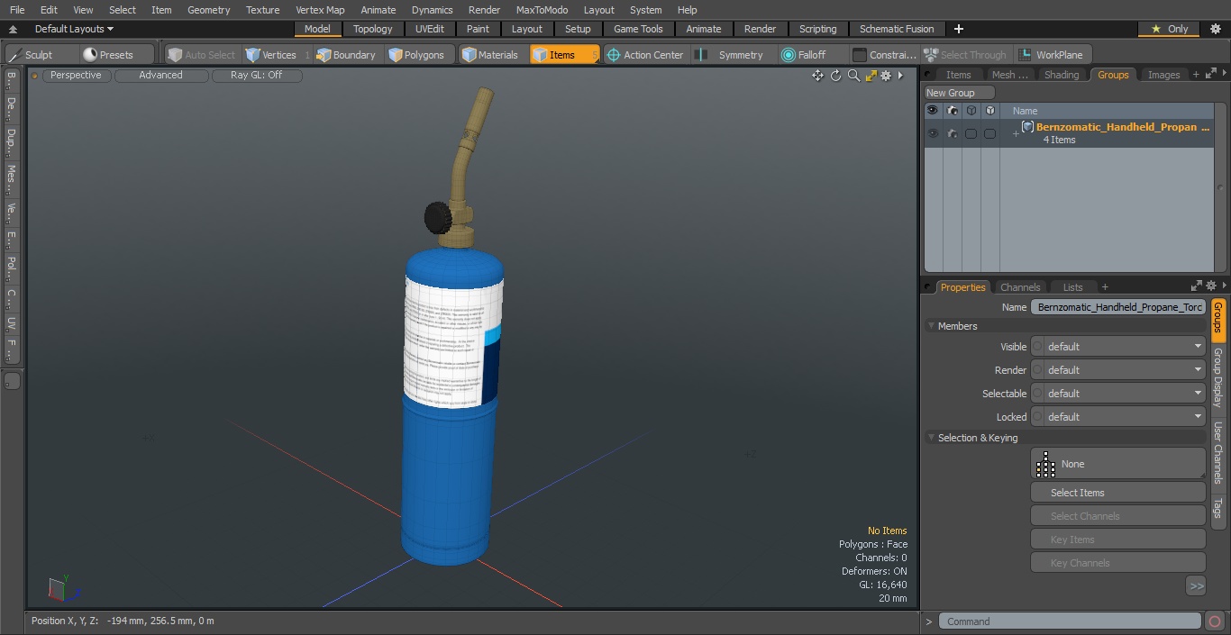The image size is (1231, 635).
Task: Click the Advanced viewport shading button
Action: tap(160, 76)
